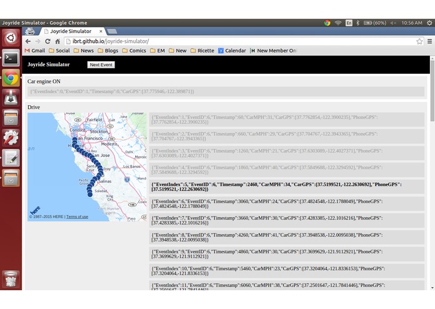Select EventIndex 1 drive event row
The height and width of the screenshot is (309, 435).
click(287, 119)
